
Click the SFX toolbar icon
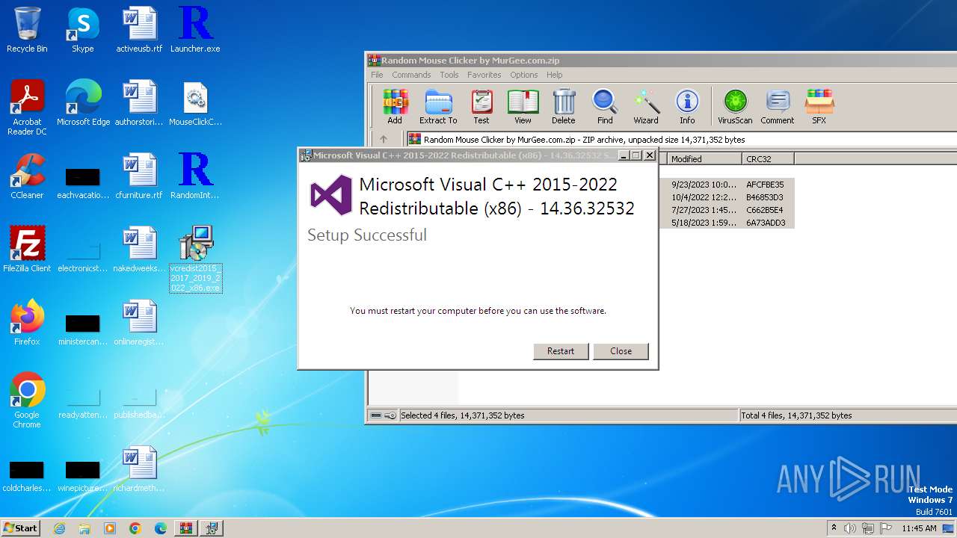tap(819, 106)
